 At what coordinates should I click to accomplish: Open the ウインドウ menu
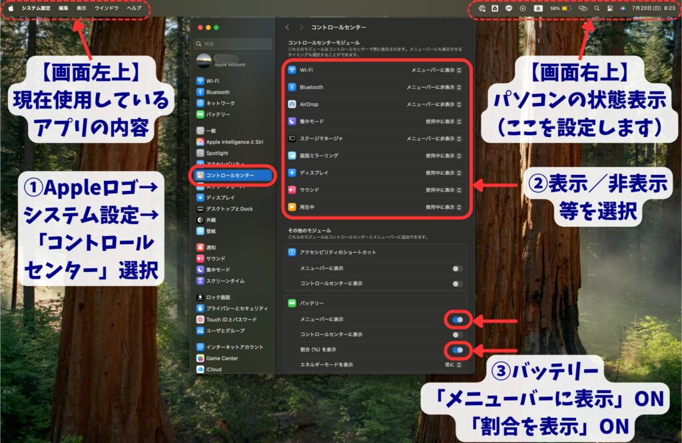[x=106, y=8]
